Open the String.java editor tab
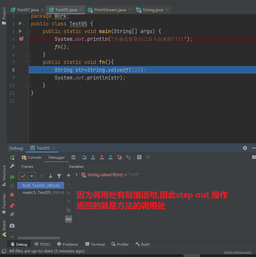256x257 pixels. [x=152, y=10]
